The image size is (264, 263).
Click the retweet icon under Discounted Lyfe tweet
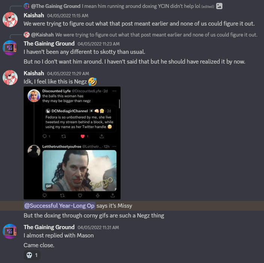(x=63, y=136)
